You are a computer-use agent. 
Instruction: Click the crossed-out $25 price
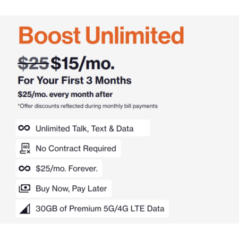point(33,63)
